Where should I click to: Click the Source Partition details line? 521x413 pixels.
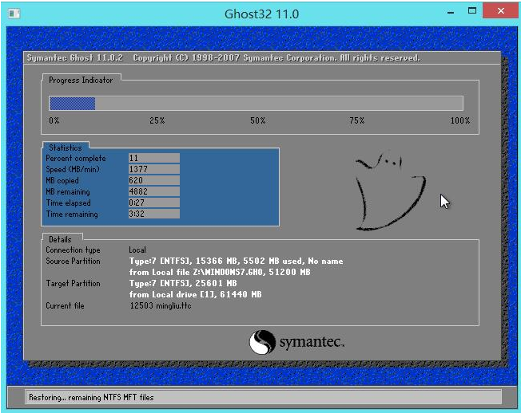(x=236, y=262)
